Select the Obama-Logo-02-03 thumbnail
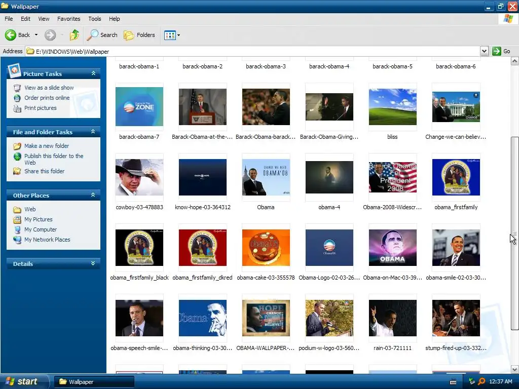519x389 pixels. pyautogui.click(x=329, y=248)
